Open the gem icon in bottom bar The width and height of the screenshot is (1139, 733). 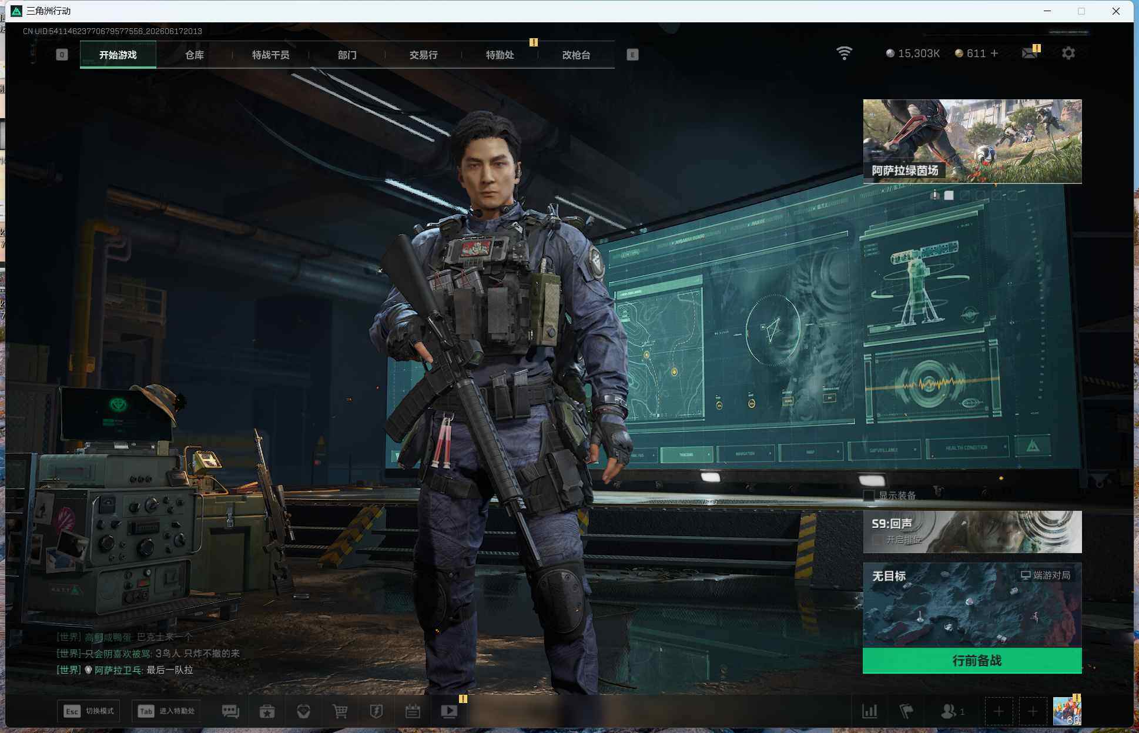304,711
